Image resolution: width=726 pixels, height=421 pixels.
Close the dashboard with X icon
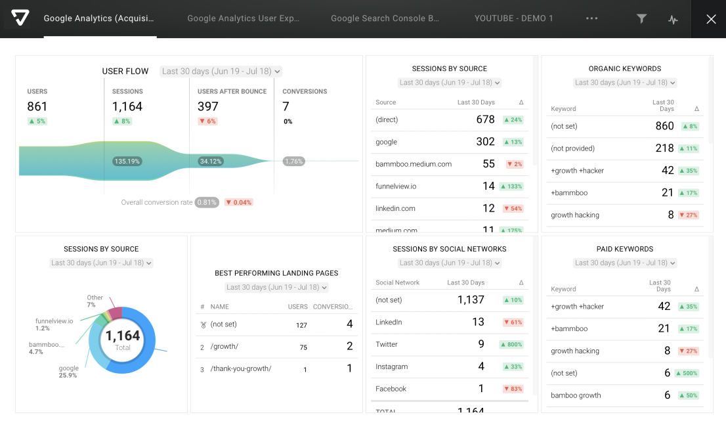[711, 19]
